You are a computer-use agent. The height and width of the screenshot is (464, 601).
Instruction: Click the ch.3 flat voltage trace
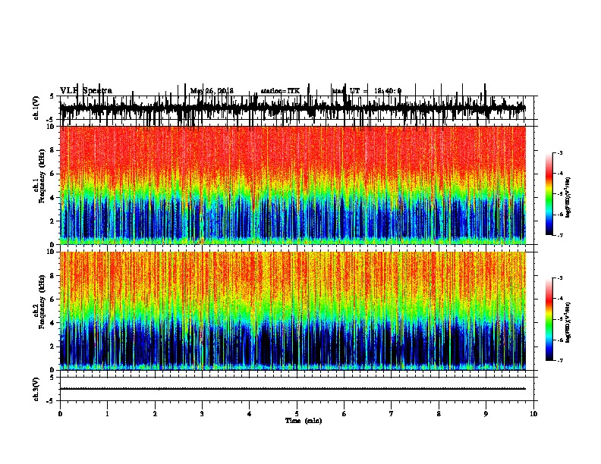click(292, 389)
